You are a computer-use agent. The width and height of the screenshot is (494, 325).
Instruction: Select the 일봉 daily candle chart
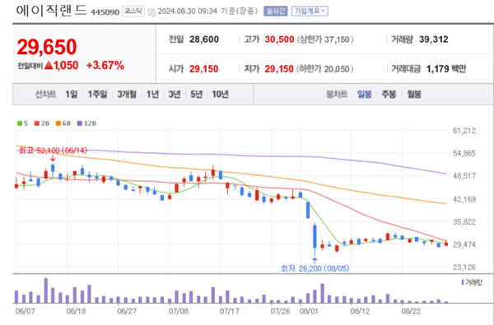365,94
